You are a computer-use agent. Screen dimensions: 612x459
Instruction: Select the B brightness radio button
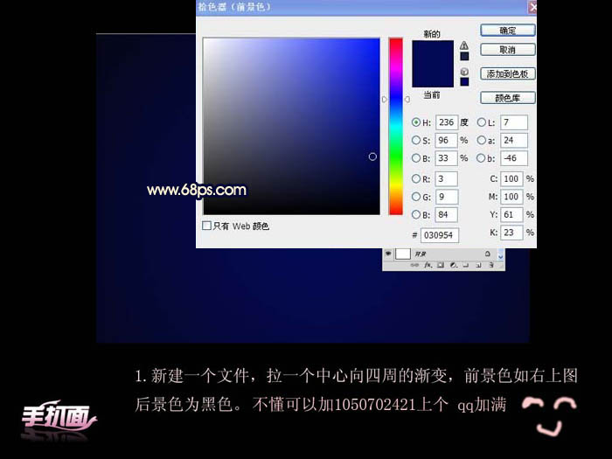(x=416, y=158)
